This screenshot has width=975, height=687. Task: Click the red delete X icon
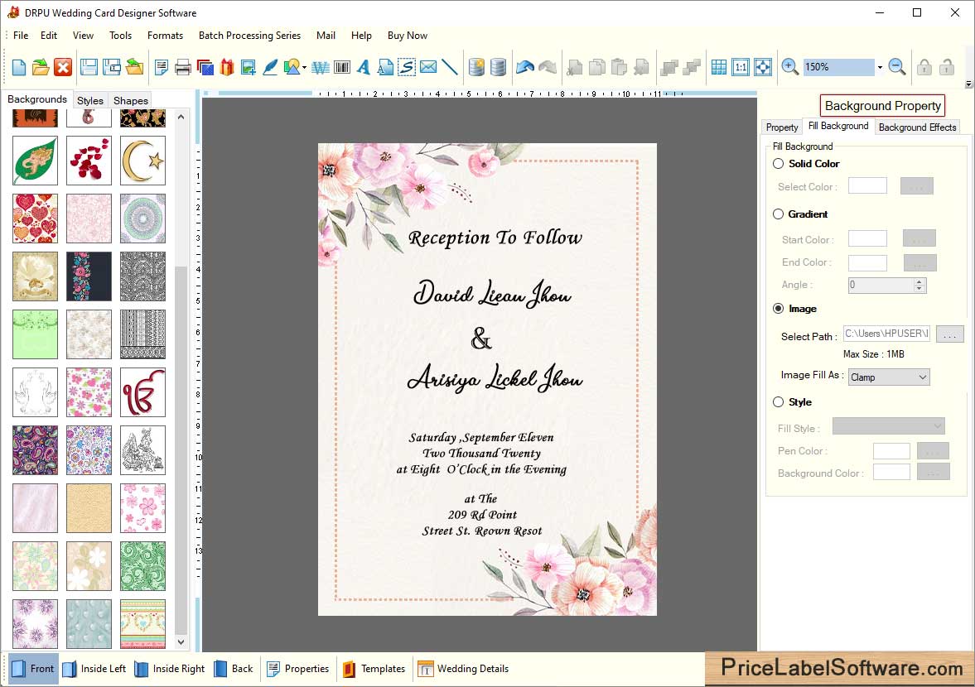pyautogui.click(x=63, y=67)
